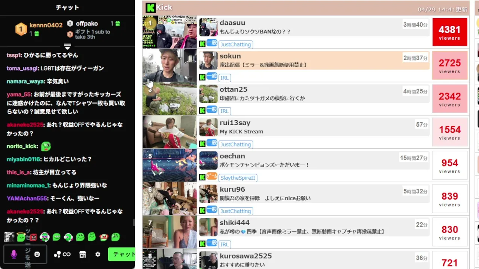Click the 一般 badge in sokun row

tap(212, 76)
